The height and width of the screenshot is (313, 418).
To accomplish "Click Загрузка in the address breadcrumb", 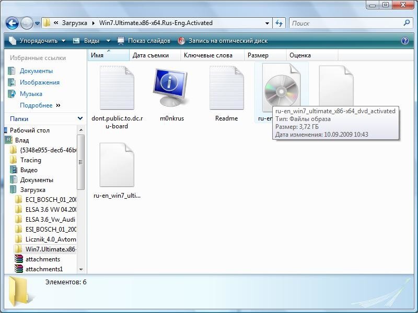I will 74,23.
